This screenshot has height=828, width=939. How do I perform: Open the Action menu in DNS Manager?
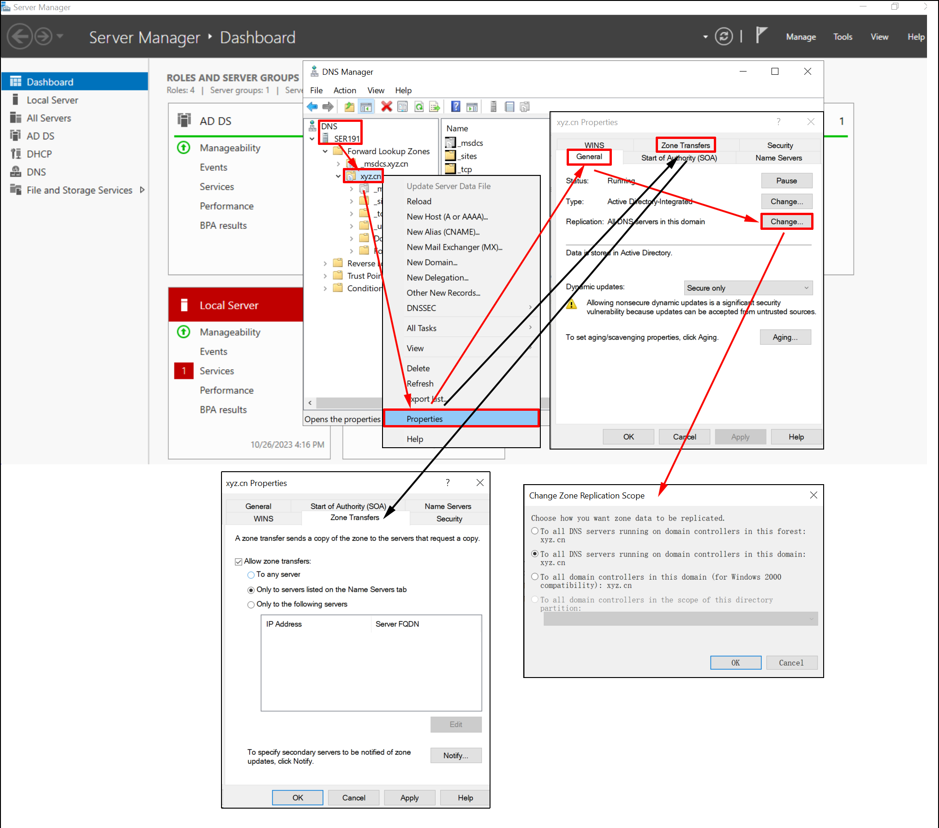pos(345,90)
